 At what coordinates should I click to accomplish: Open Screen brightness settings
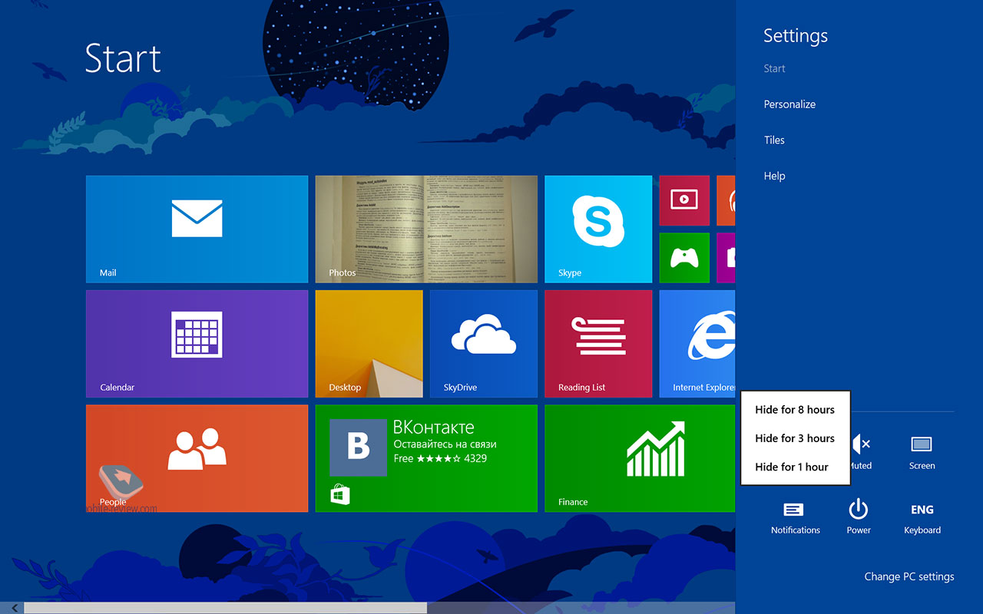tap(922, 451)
